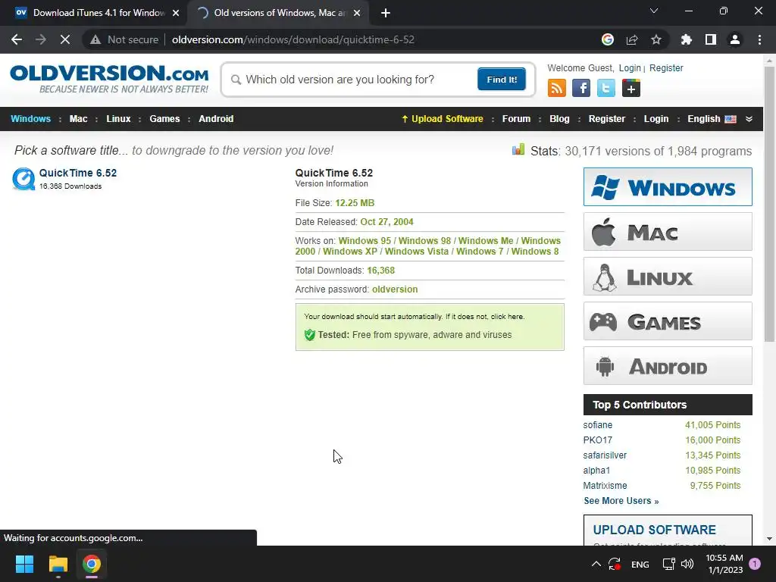Viewport: 776px width, 582px height.
Task: Click the Windows Vista compatibility link
Action: [417, 252]
